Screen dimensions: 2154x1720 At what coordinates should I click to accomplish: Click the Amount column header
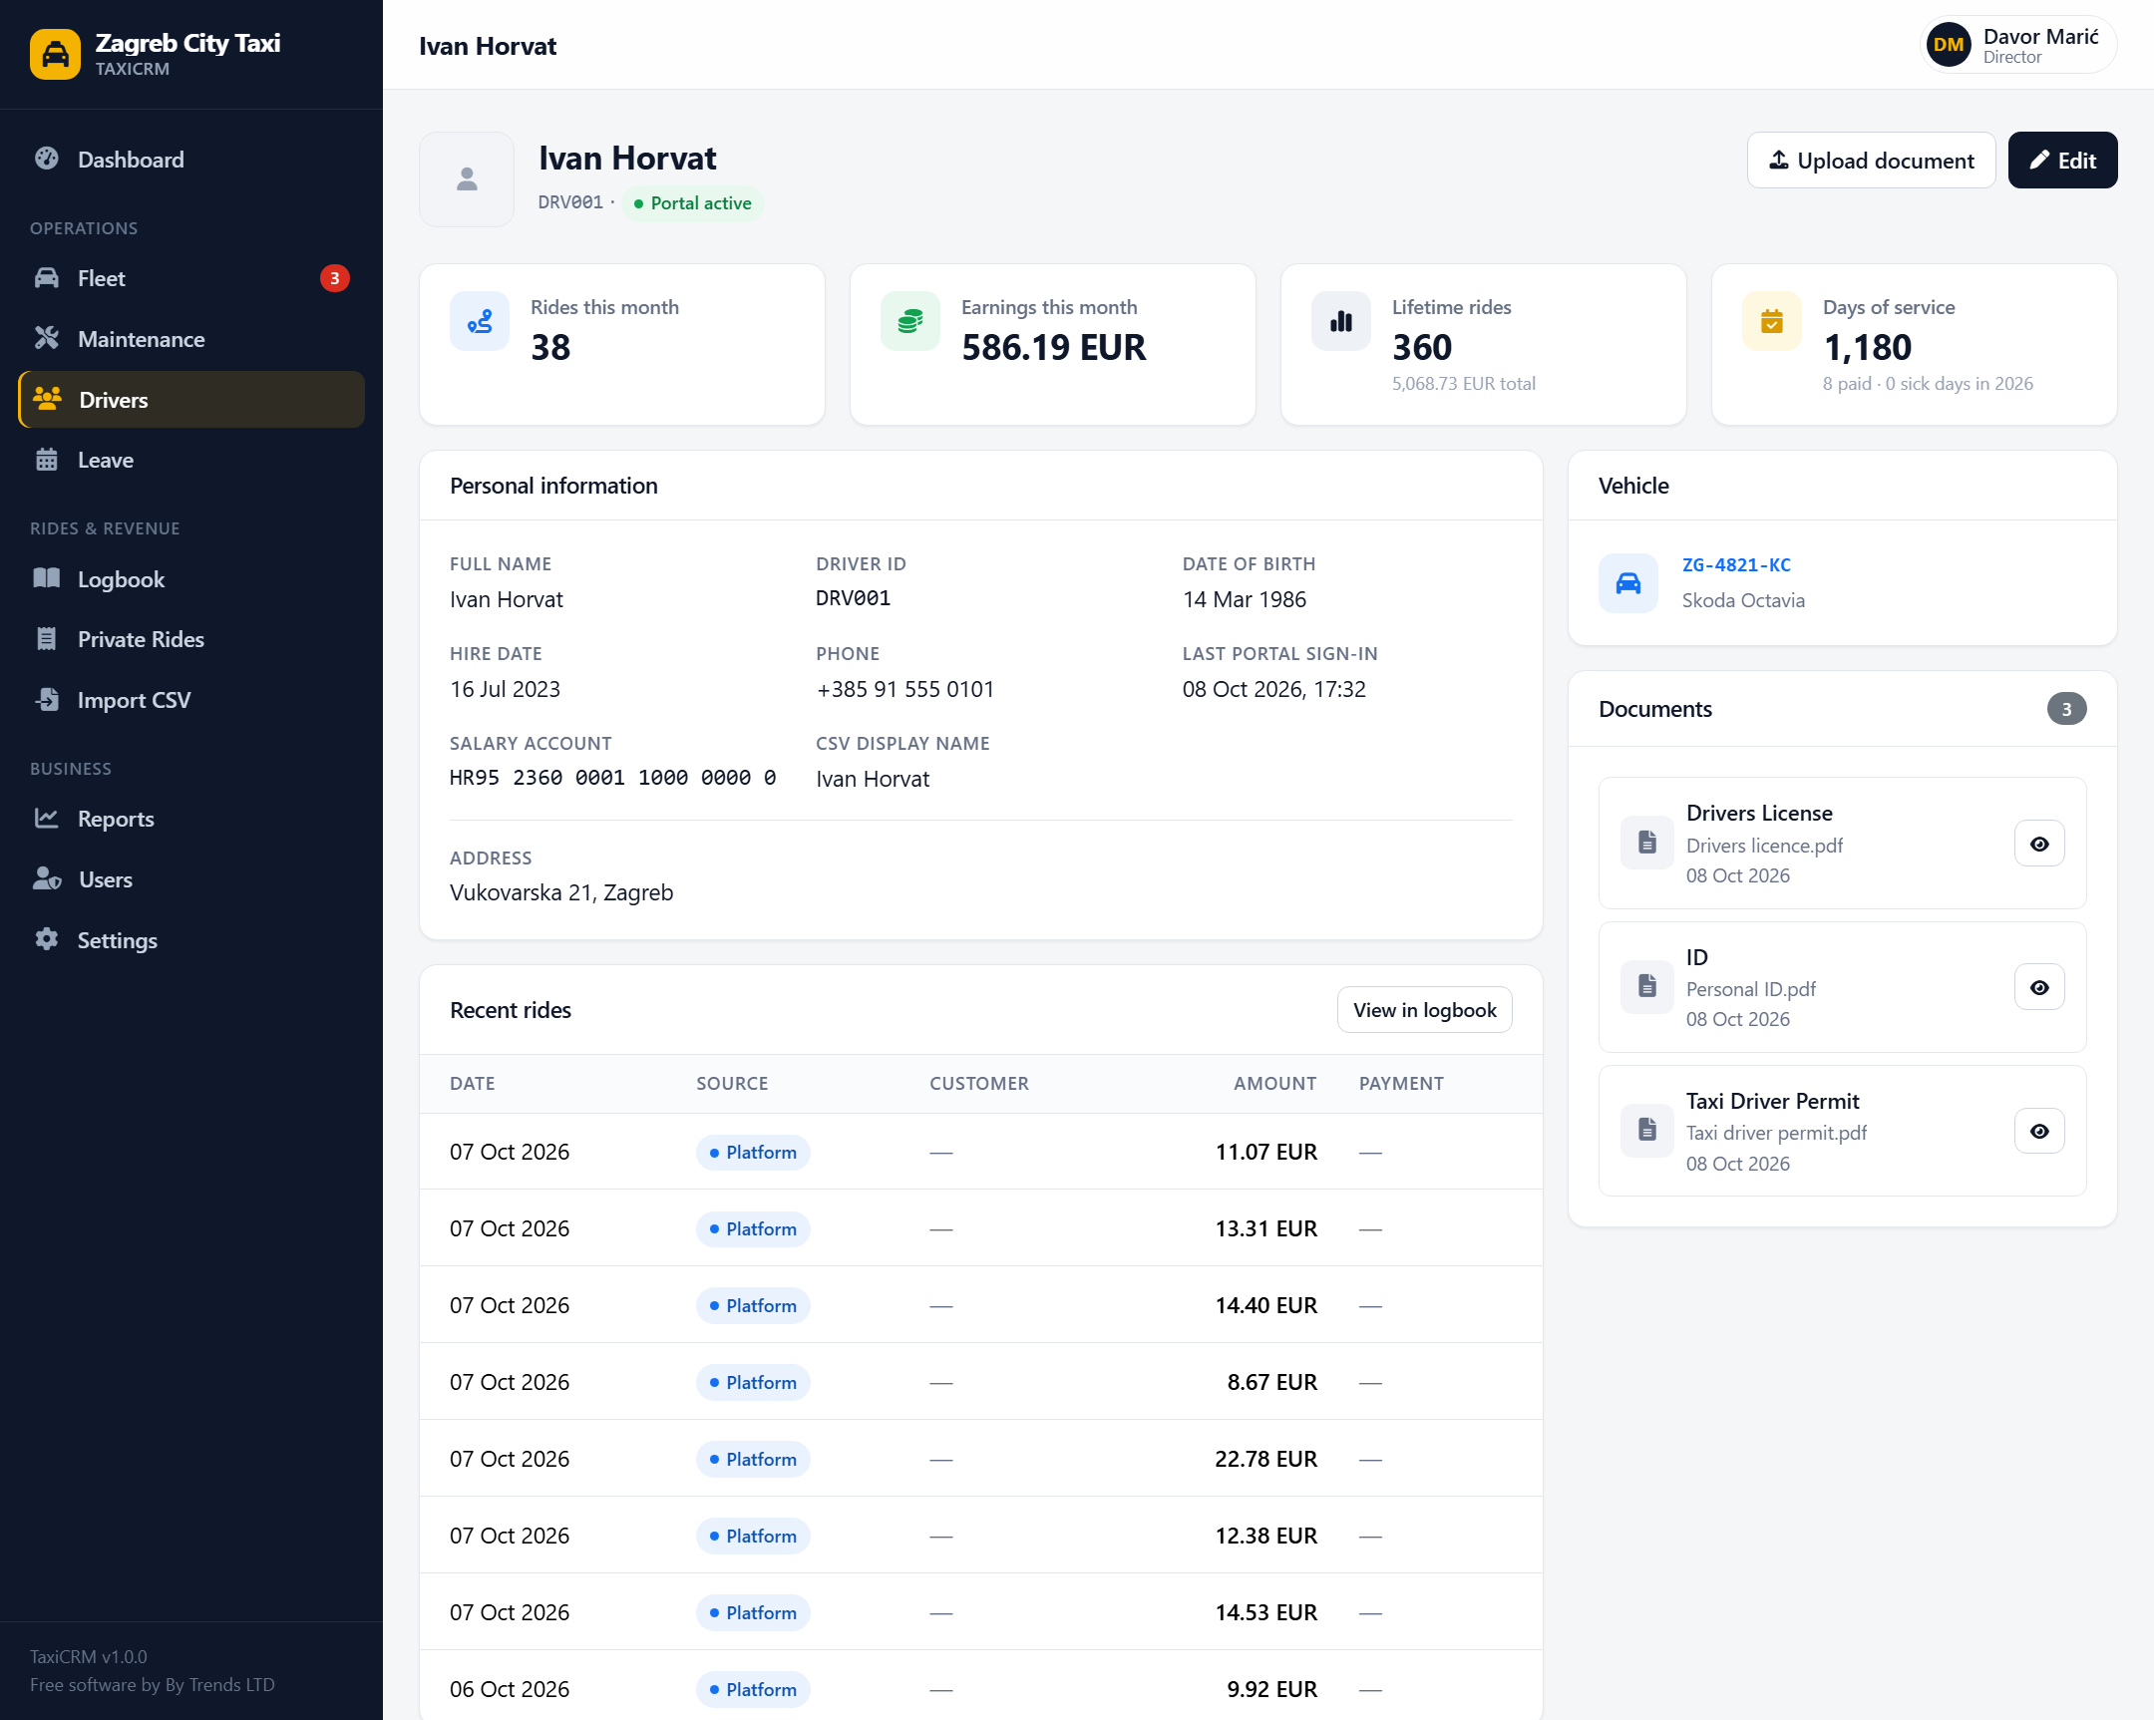(1274, 1083)
